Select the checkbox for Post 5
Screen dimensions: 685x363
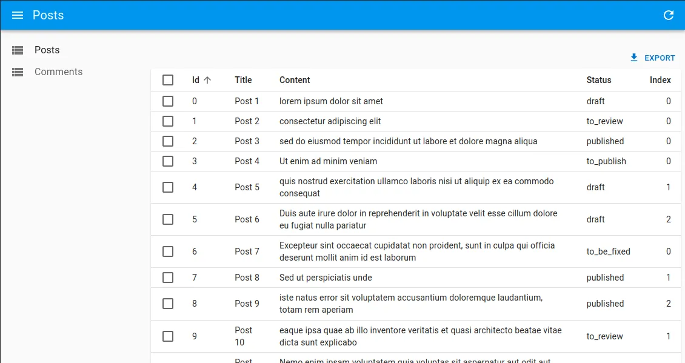pyautogui.click(x=168, y=187)
